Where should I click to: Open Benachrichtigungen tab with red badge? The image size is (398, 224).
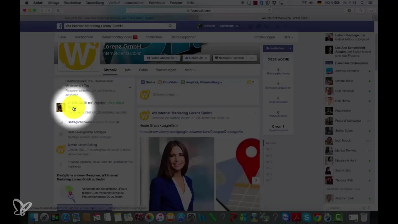[x=119, y=37]
